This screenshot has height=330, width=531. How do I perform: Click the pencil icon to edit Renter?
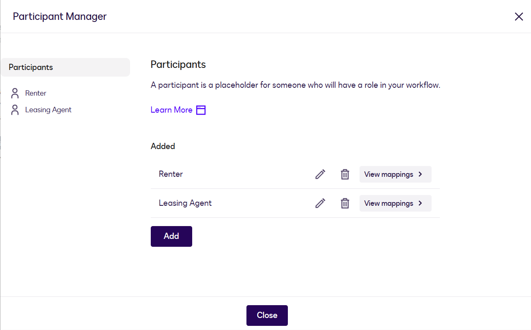pyautogui.click(x=320, y=174)
